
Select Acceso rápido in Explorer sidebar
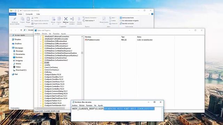pos(20,35)
